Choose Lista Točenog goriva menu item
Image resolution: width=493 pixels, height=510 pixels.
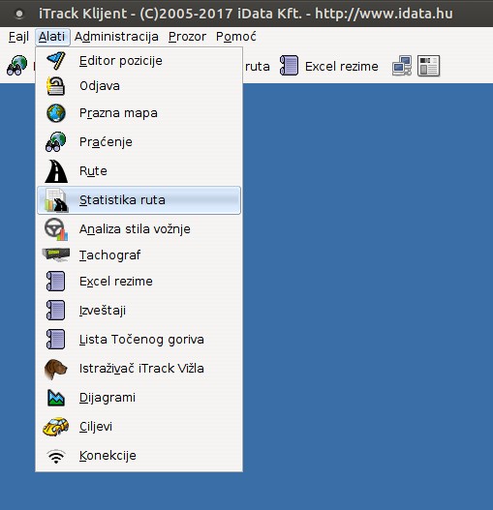(139, 340)
